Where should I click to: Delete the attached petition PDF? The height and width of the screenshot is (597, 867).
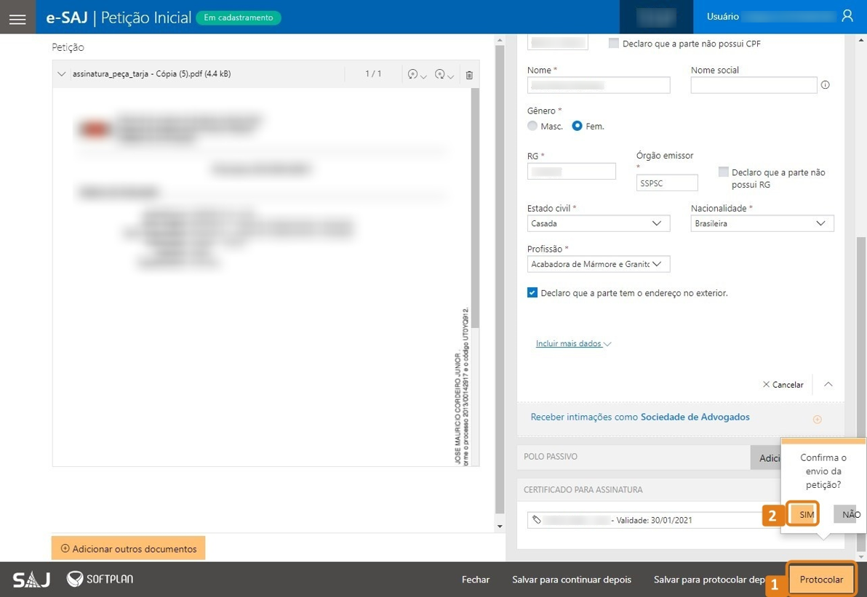tap(469, 75)
